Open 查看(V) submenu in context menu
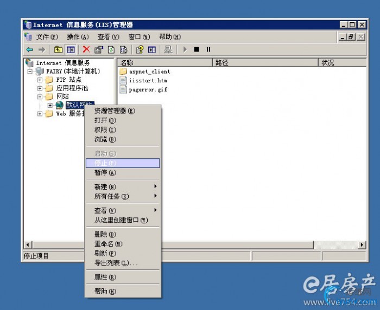 123,210
